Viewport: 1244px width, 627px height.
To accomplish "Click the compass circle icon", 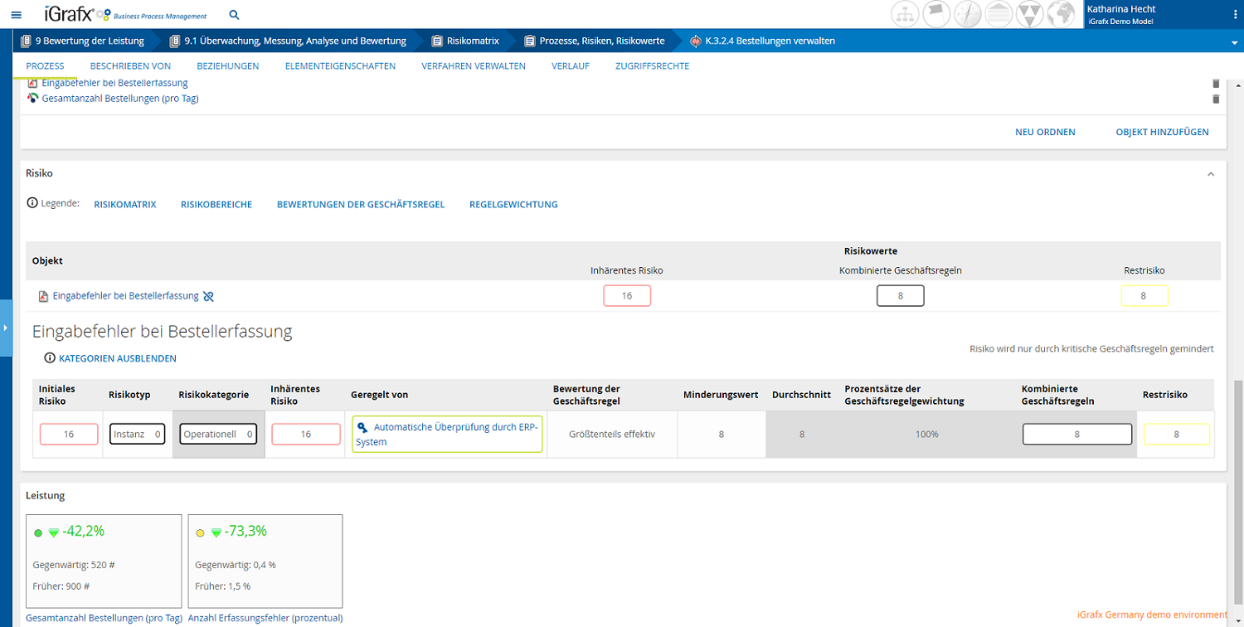I will (968, 14).
